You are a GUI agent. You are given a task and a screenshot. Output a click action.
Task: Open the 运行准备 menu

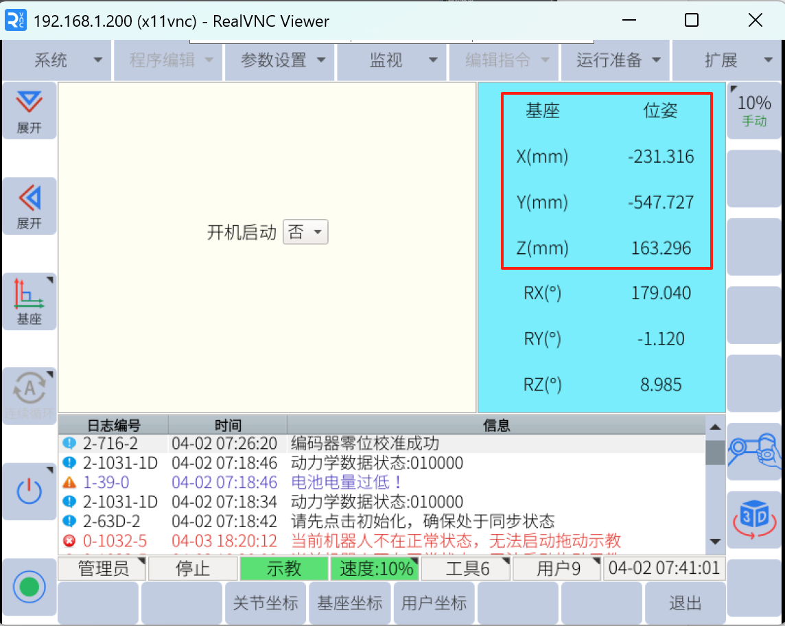[618, 60]
